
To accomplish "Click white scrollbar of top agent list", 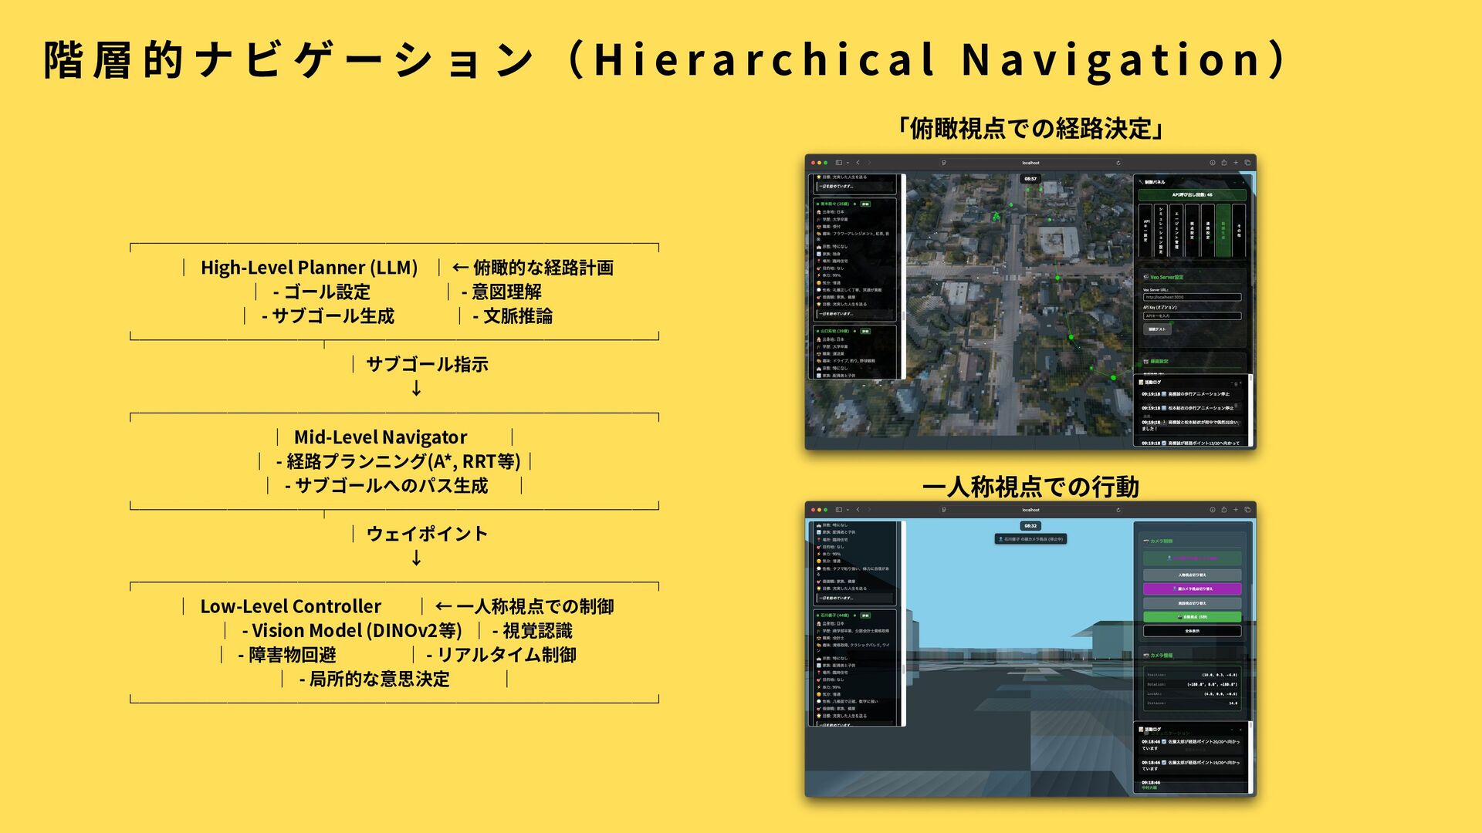I will [902, 316].
